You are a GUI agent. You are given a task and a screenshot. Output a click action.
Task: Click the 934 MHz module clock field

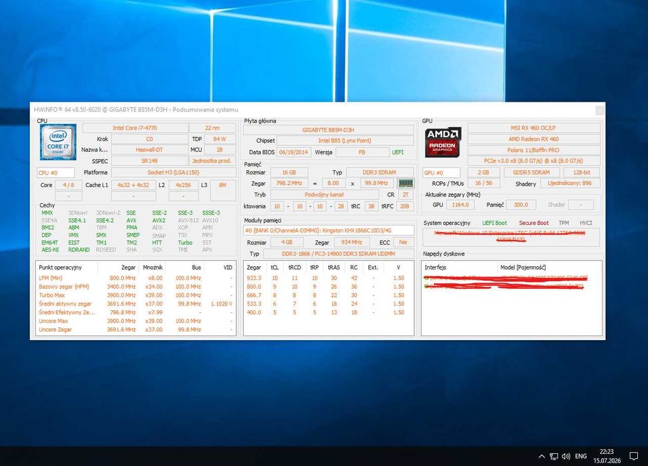pyautogui.click(x=351, y=242)
